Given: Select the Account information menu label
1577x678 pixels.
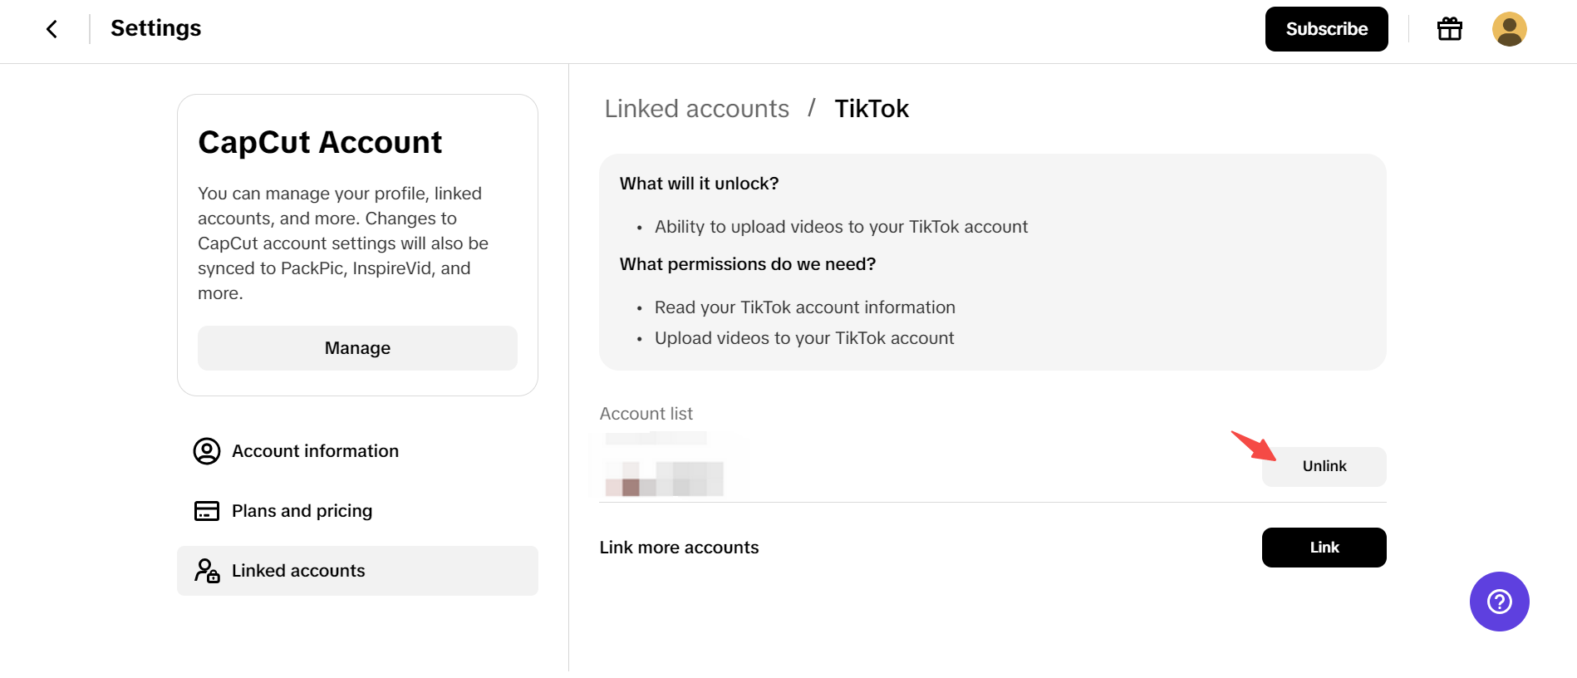Looking at the screenshot, I should click(315, 451).
